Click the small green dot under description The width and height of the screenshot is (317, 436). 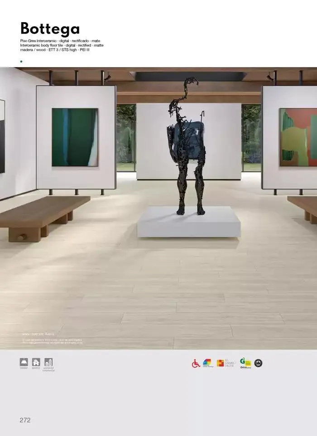(x=21, y=61)
